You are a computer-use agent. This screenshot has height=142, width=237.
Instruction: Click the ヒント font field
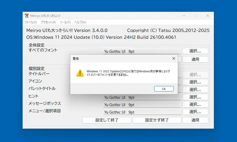(142, 97)
